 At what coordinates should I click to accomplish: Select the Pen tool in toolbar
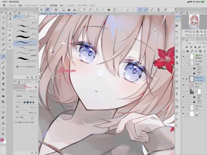coord(3,57)
